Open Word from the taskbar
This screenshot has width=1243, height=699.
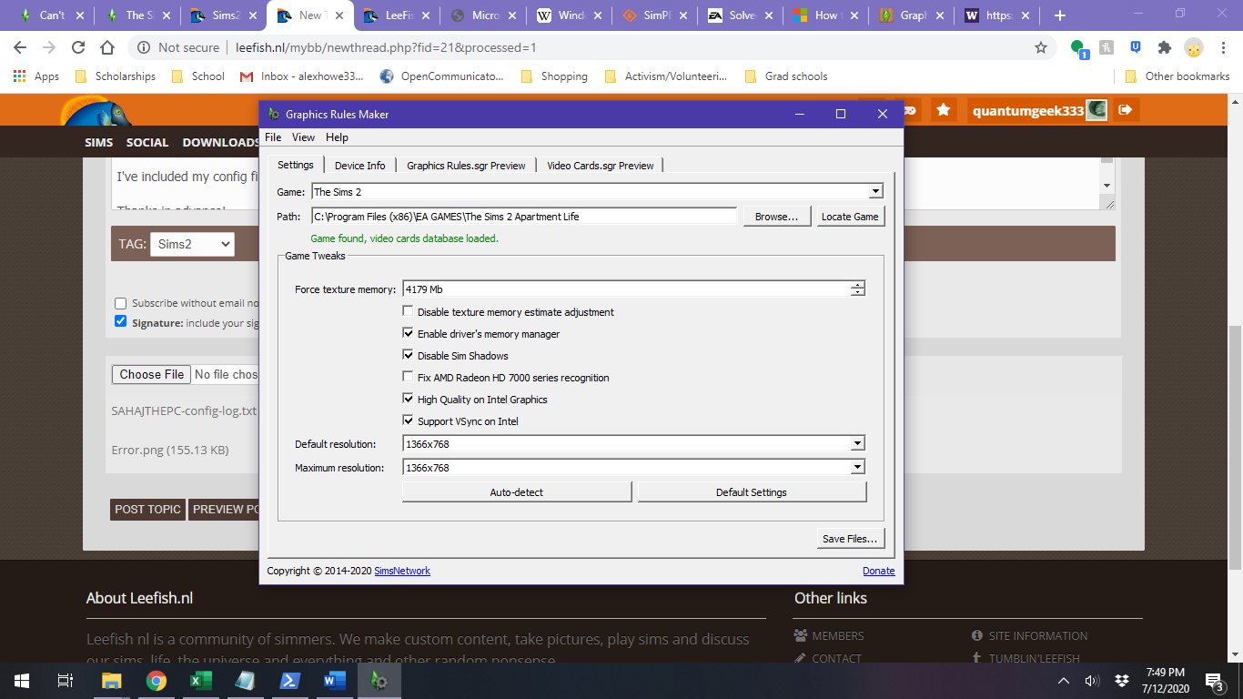coord(334,681)
